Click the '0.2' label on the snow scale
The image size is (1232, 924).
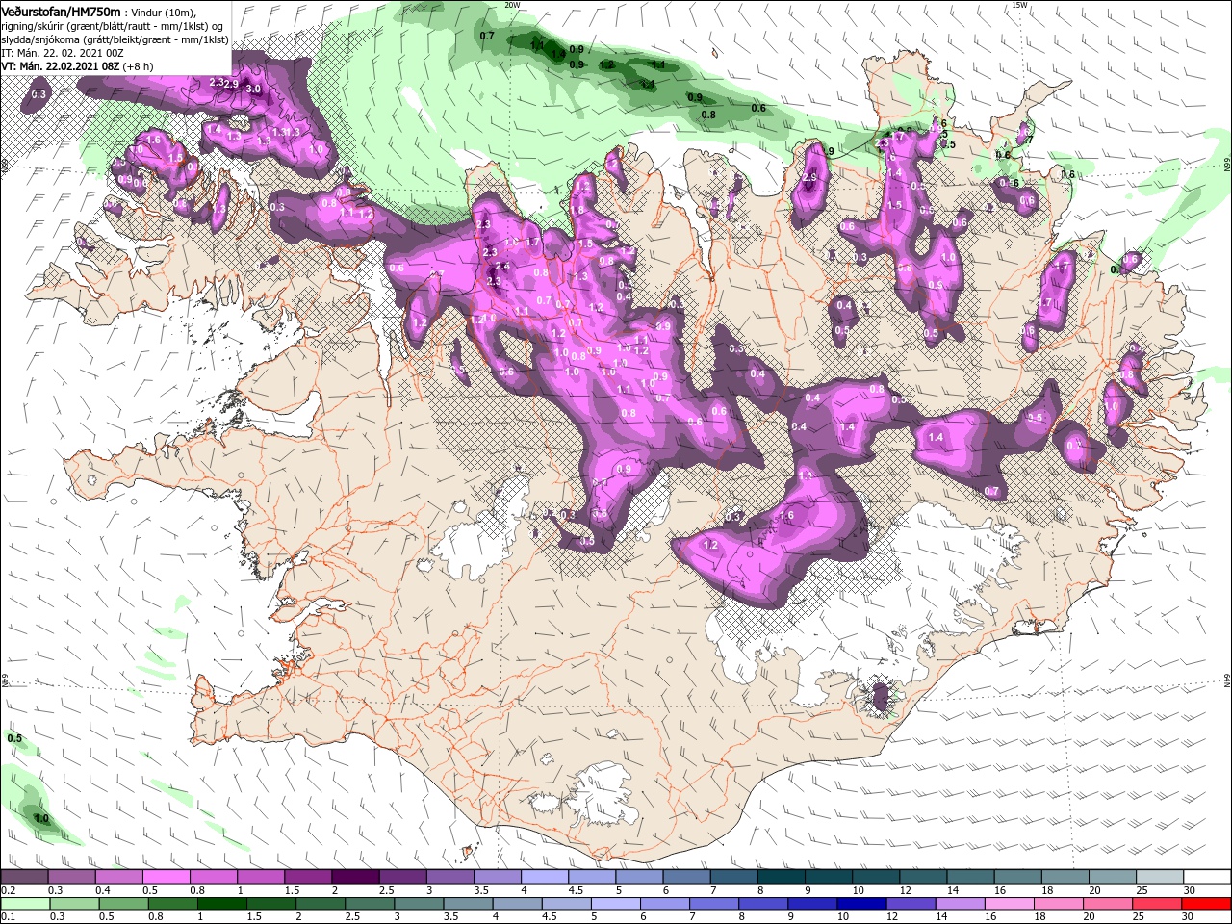[x=8, y=890]
